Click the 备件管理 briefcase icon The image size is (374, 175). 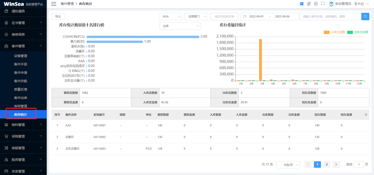(7, 46)
